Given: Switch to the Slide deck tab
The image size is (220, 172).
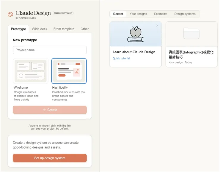Looking at the screenshot, I should 40,29.
